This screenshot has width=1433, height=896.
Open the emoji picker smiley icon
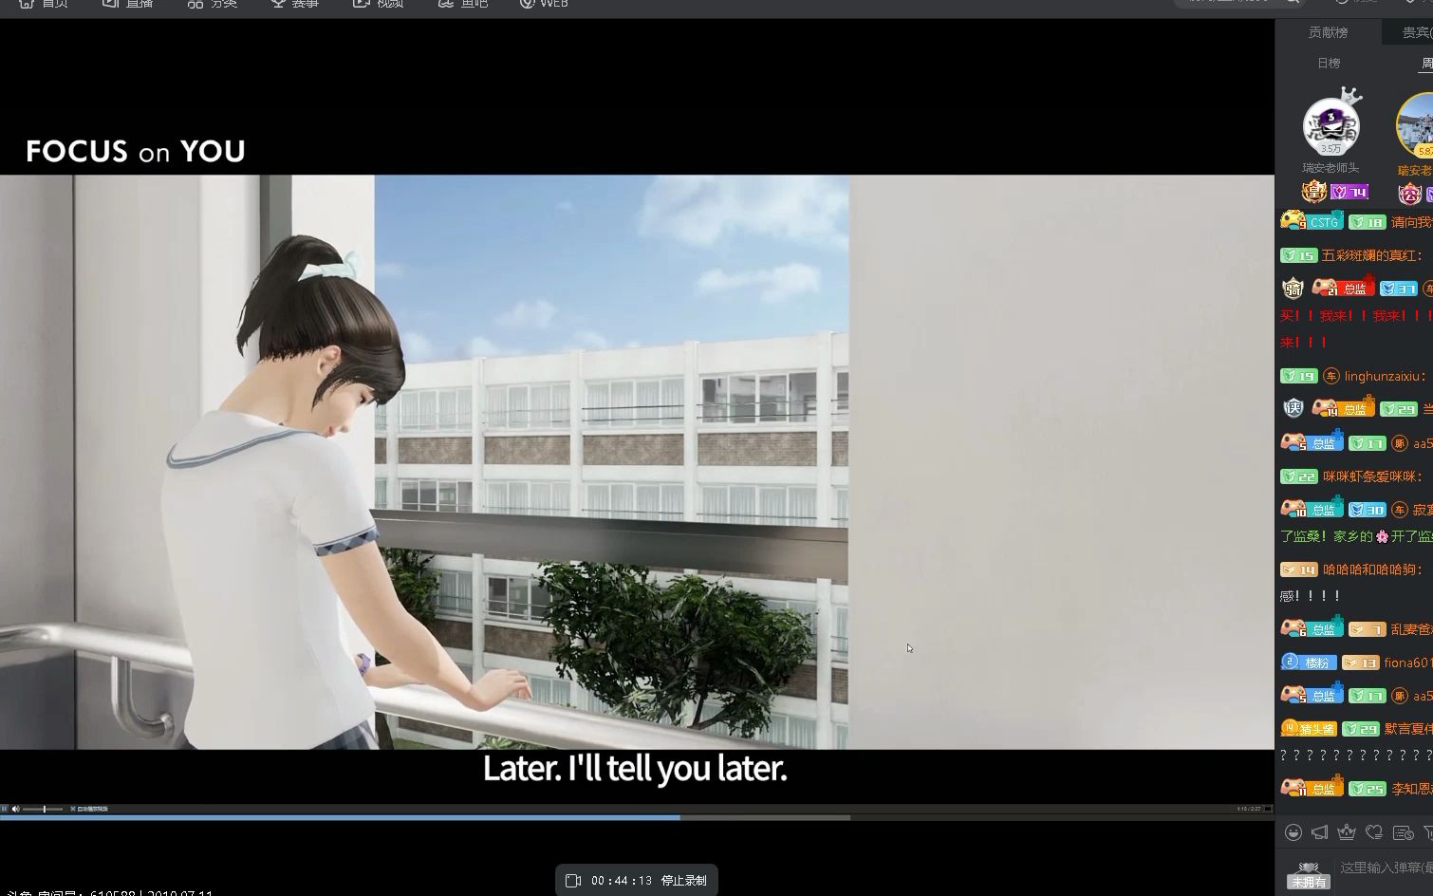1293,832
